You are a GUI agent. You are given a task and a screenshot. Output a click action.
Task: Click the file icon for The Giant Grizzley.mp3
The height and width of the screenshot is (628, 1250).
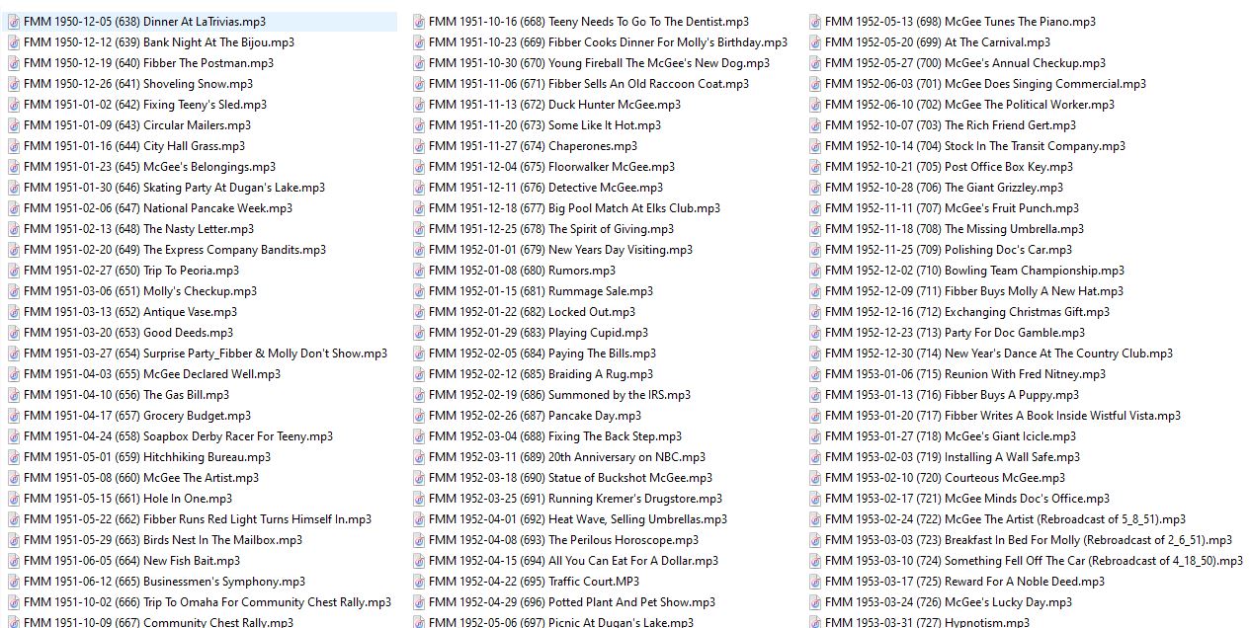[x=815, y=188]
